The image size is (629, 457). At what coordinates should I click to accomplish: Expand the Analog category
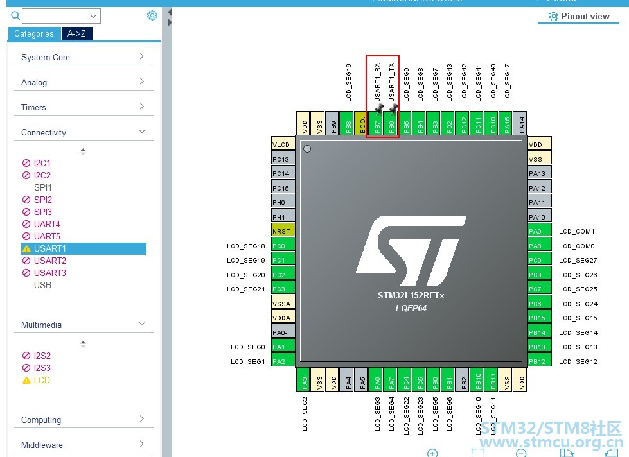[84, 82]
